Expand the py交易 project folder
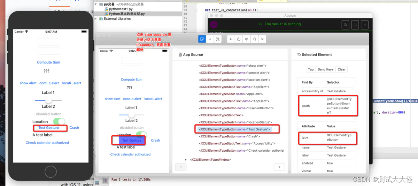The height and width of the screenshot is (186, 418). (x=96, y=4)
